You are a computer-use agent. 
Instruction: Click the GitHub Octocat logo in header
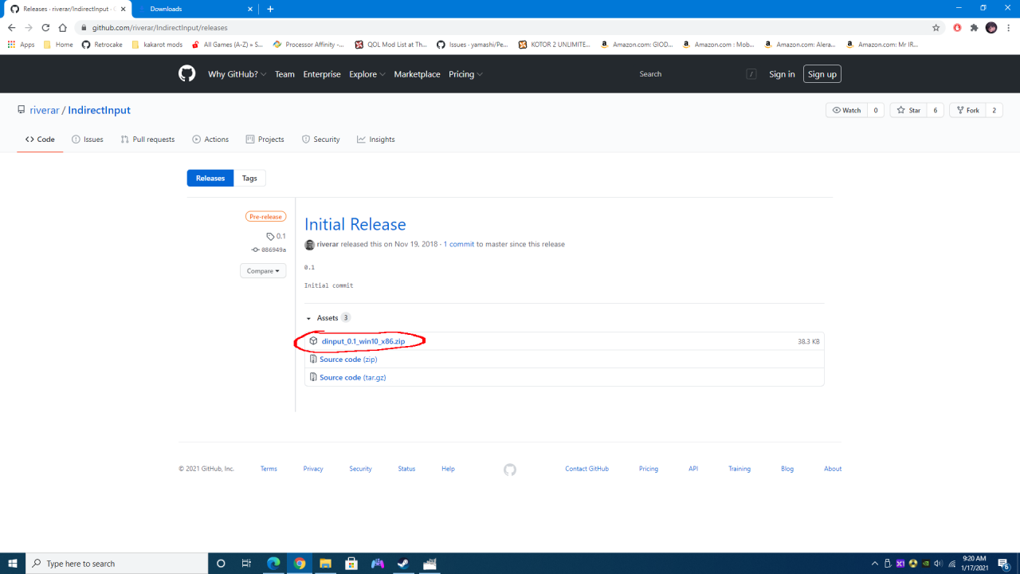point(186,74)
